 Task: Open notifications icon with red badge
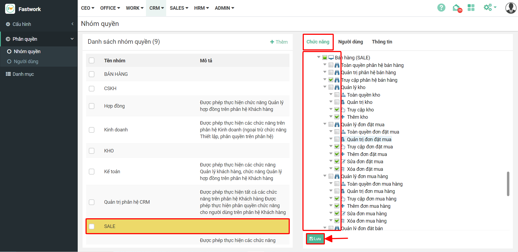point(456,8)
